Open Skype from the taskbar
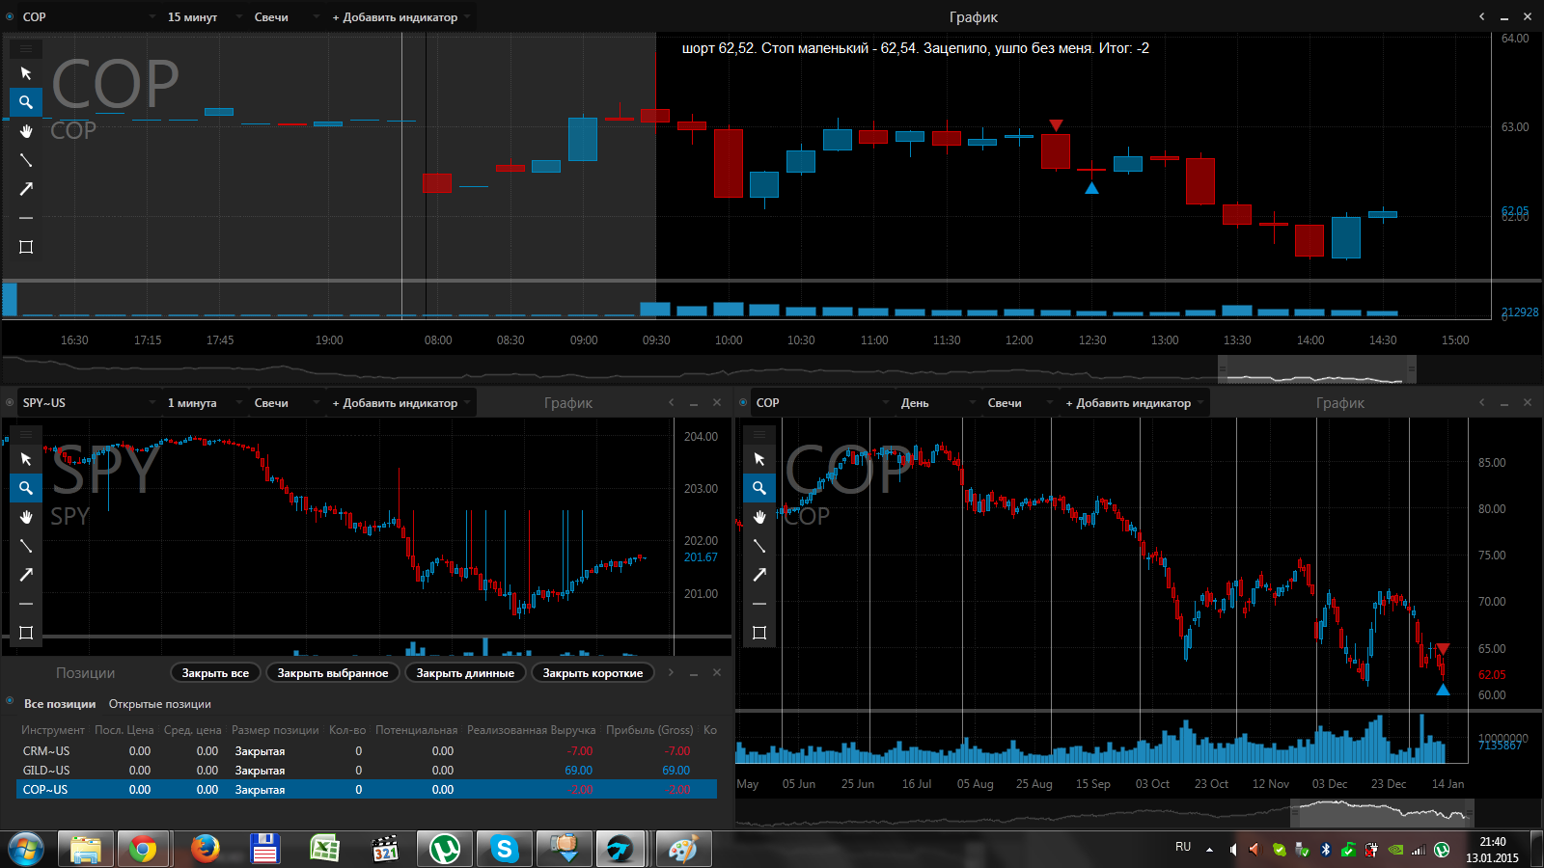 tap(503, 849)
